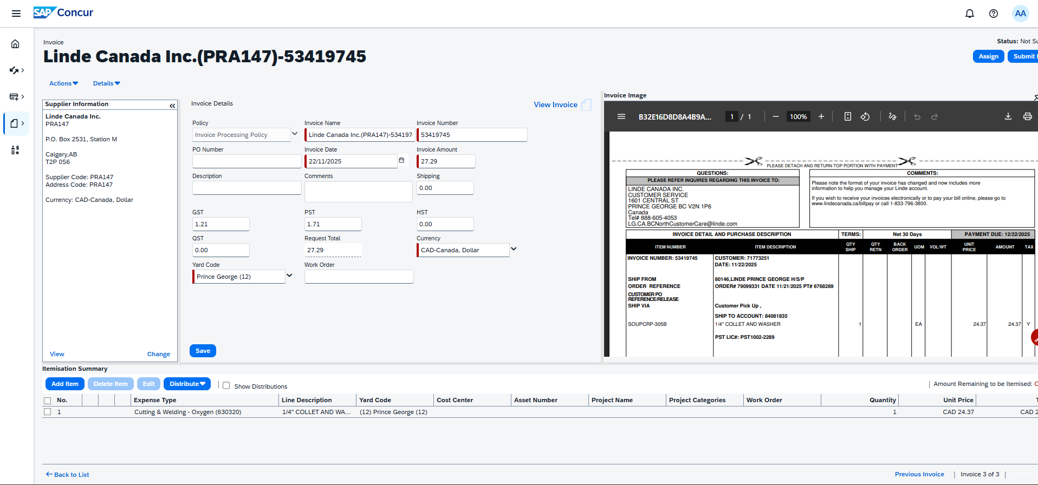
Task: Open the Invoice Date calendar picker
Action: [x=401, y=160]
